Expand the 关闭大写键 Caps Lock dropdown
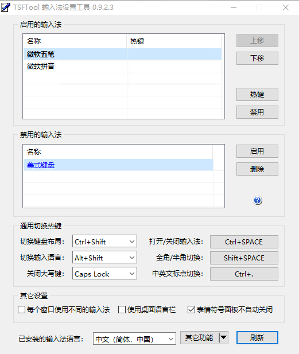Image resolution: width=299 pixels, height=354 pixels. [x=104, y=274]
